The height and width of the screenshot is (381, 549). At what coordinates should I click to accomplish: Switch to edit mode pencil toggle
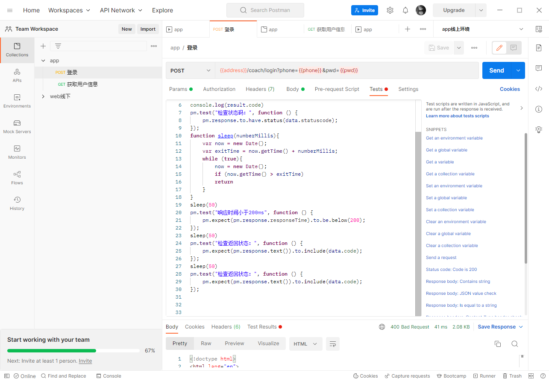coord(499,48)
